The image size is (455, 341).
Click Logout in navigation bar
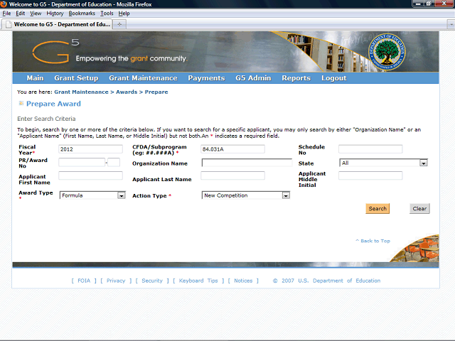coord(333,78)
